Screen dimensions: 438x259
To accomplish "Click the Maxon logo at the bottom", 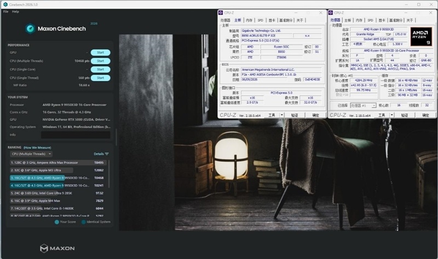I will click(x=57, y=248).
